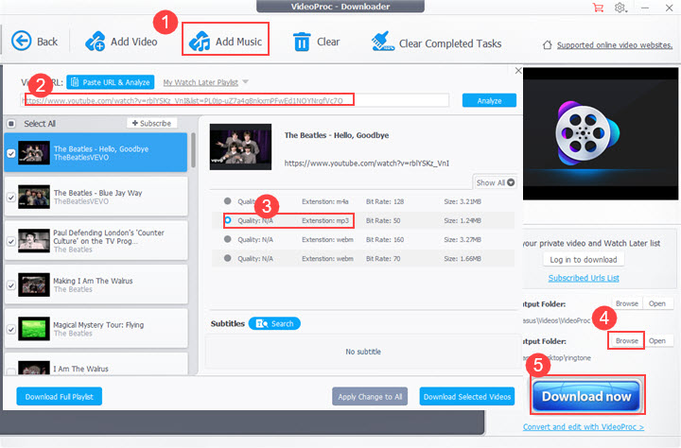Image resolution: width=681 pixels, height=448 pixels.
Task: Click the Add Video cloud icon
Action: (x=95, y=42)
